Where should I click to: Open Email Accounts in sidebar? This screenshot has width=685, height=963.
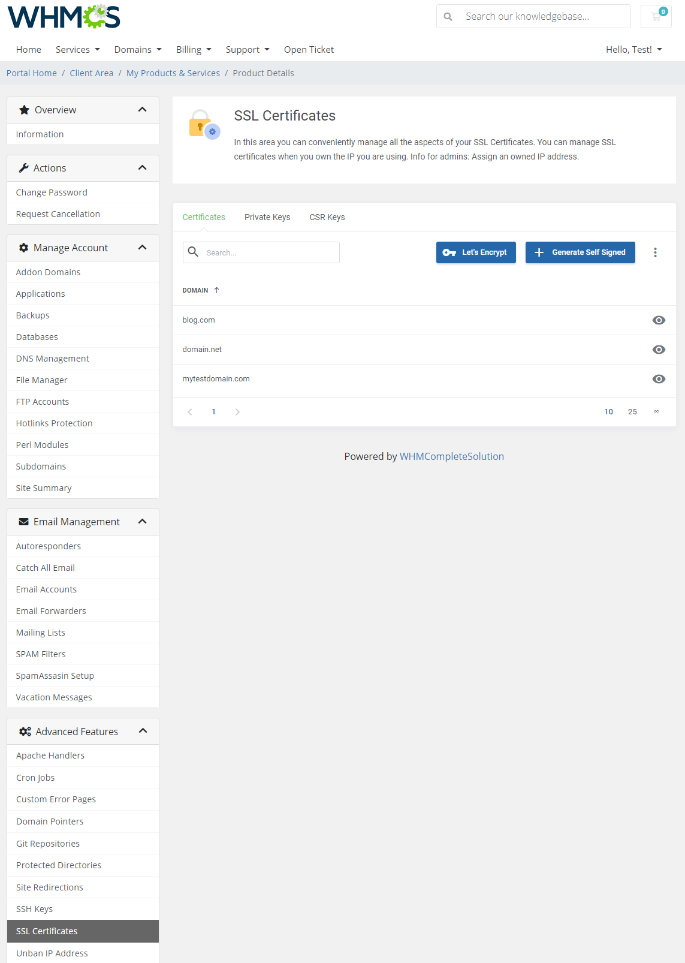83,589
